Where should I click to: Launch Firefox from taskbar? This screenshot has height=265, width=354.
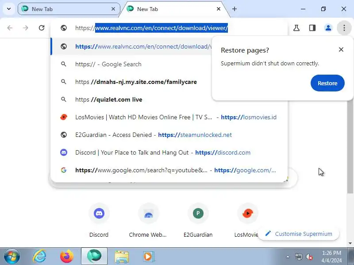pos(67,257)
